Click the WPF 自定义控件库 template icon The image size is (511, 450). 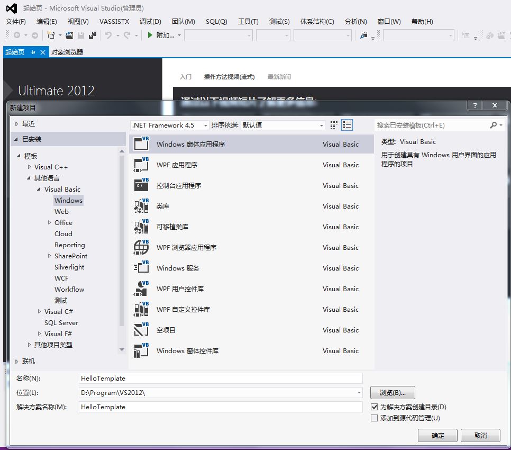coord(141,309)
